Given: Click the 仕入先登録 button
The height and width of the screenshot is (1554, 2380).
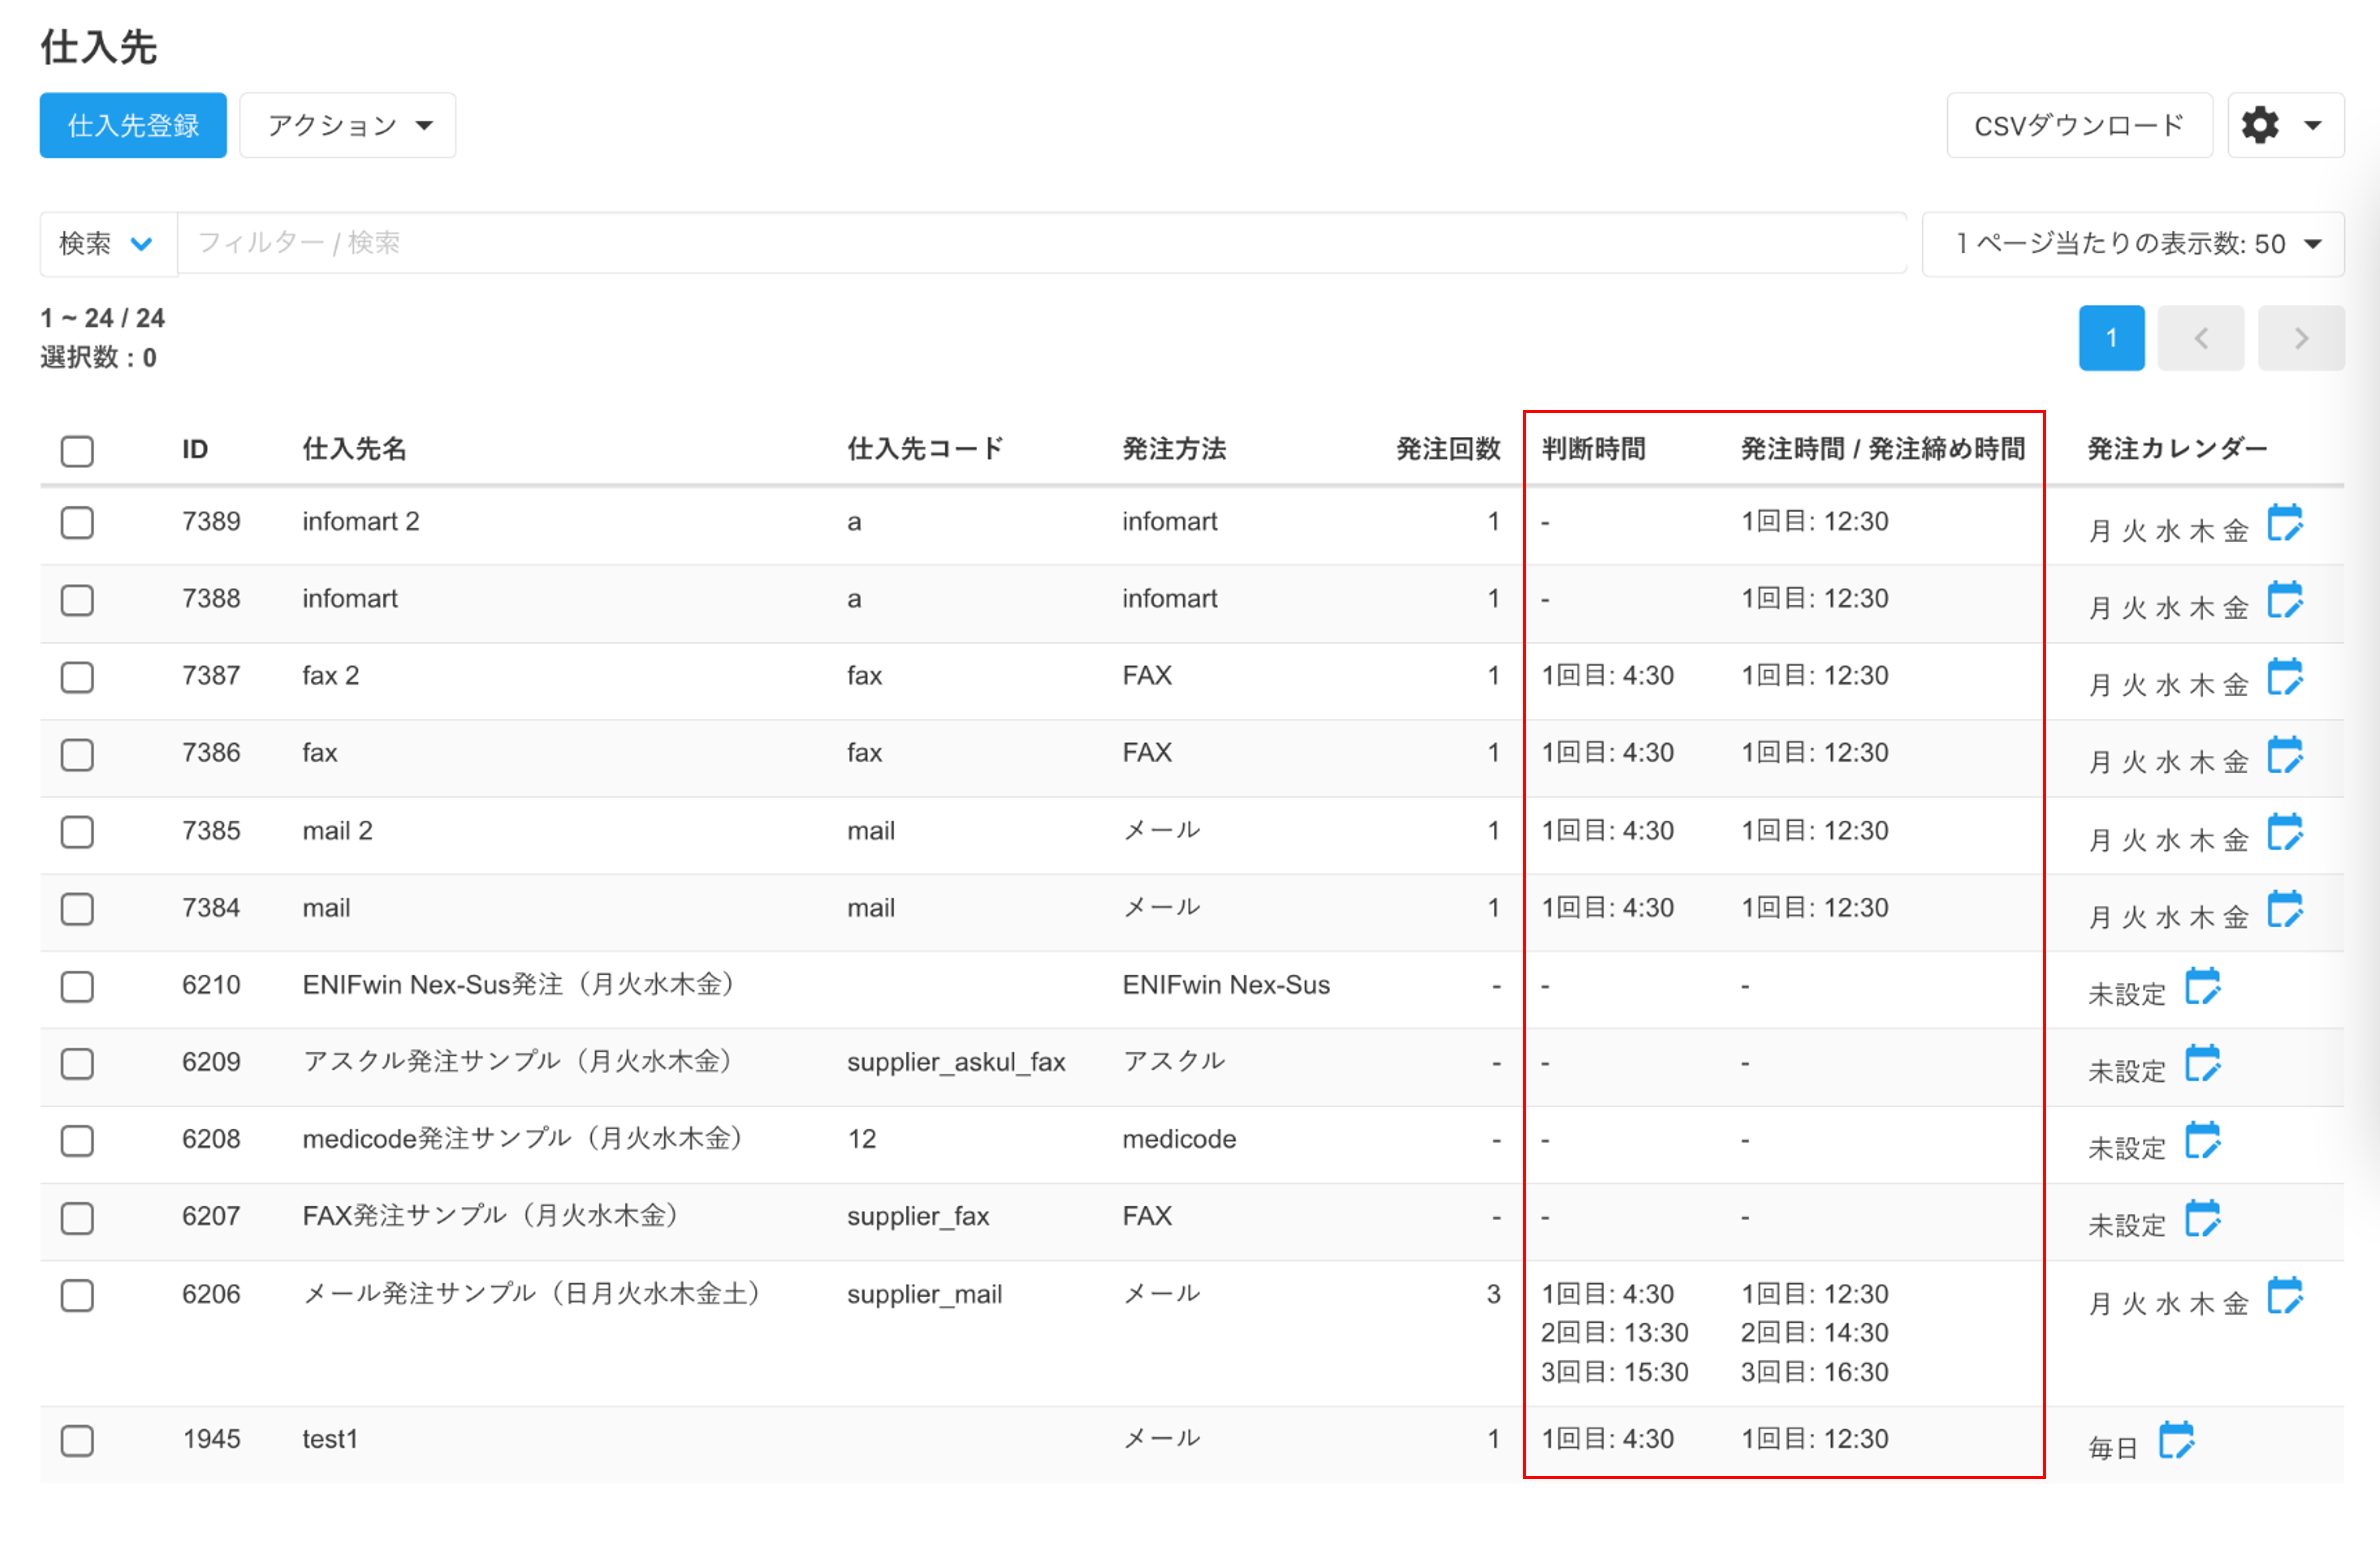Looking at the screenshot, I should coord(133,125).
